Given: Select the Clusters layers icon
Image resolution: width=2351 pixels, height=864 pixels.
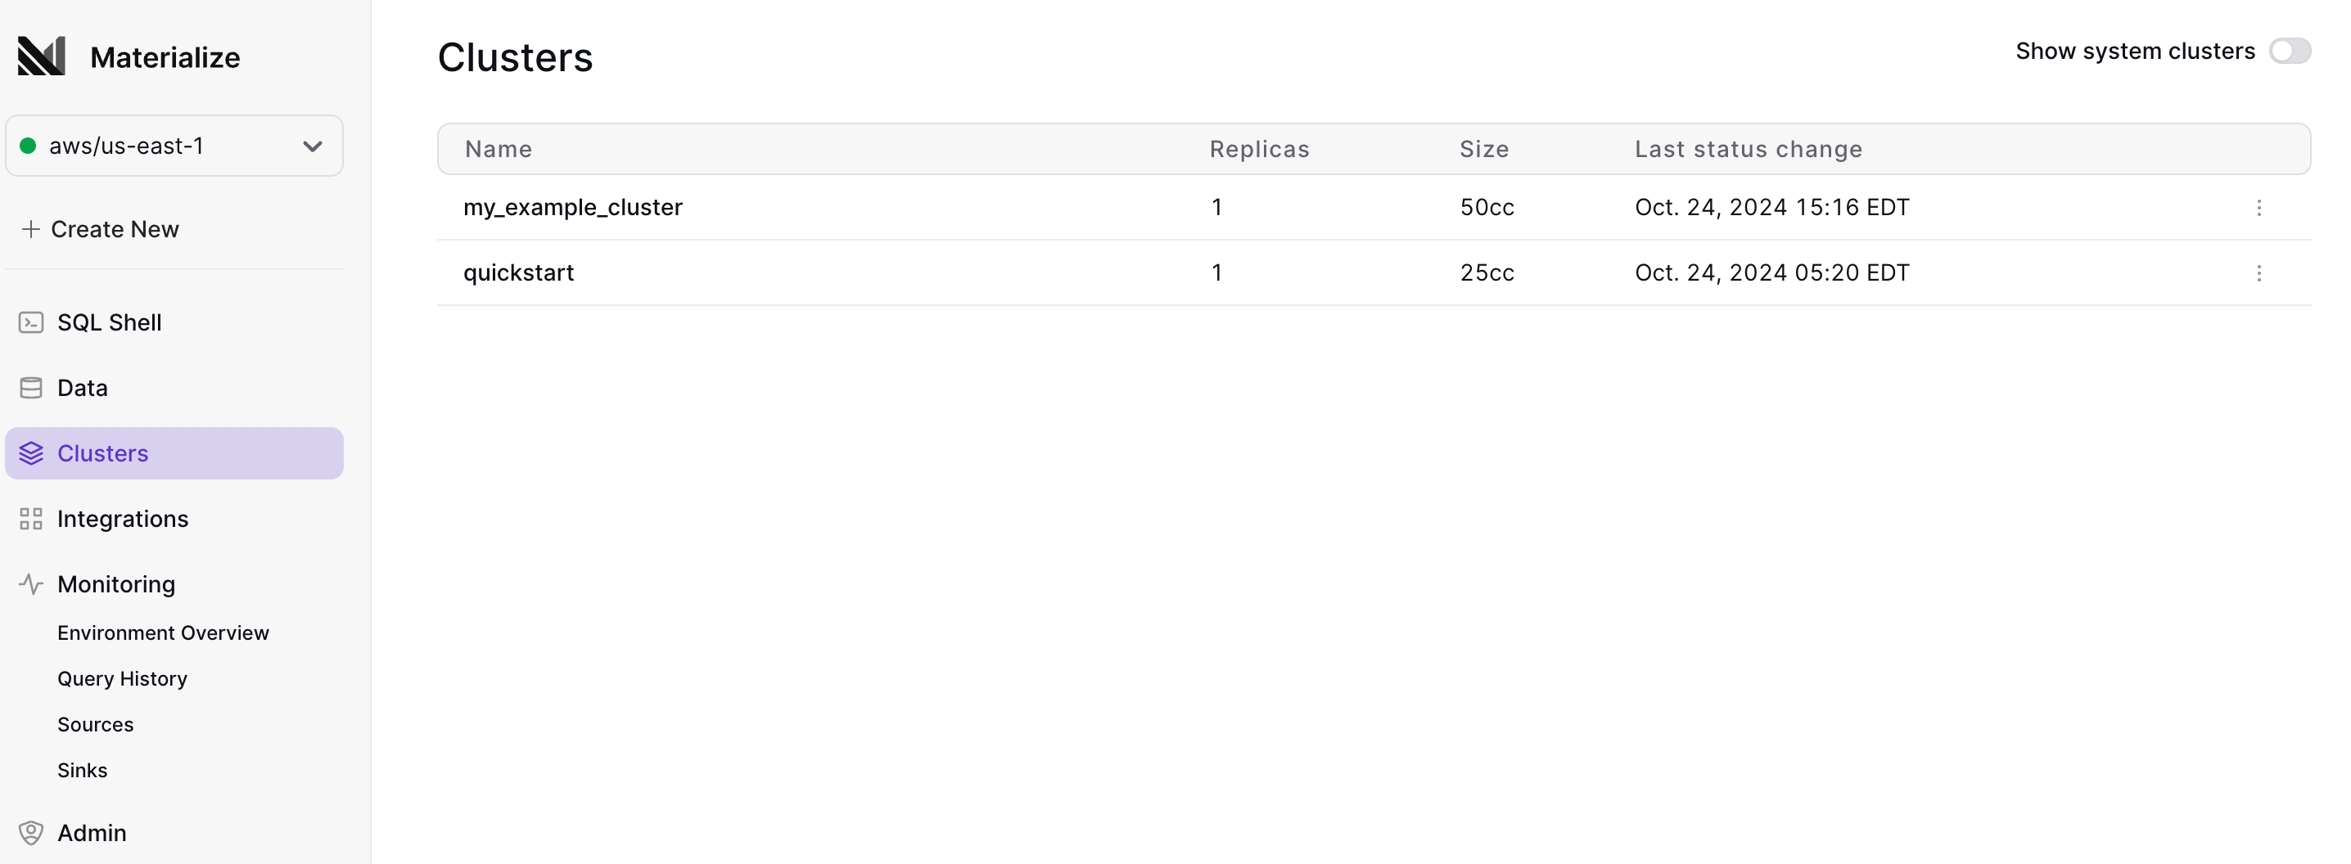Looking at the screenshot, I should (x=31, y=452).
